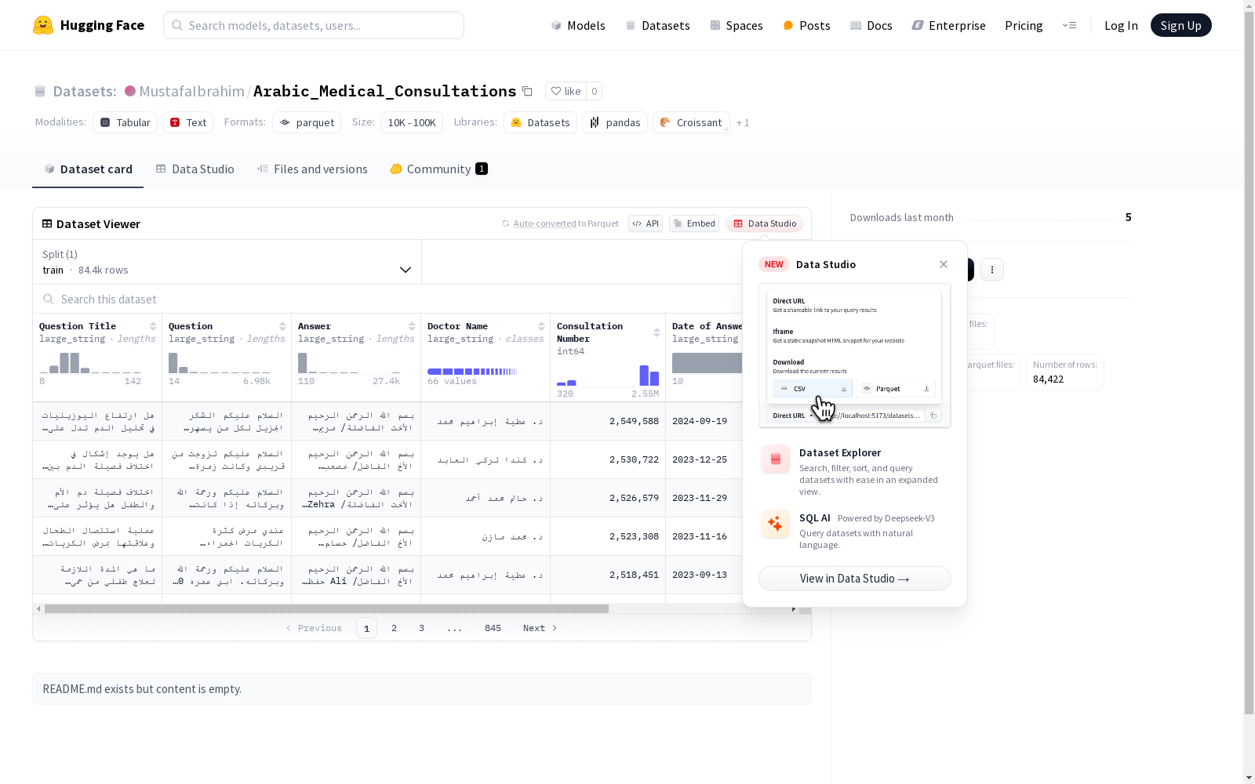Click the Sign Up button
Viewport: 1255px width, 784px height.
pyautogui.click(x=1180, y=25)
